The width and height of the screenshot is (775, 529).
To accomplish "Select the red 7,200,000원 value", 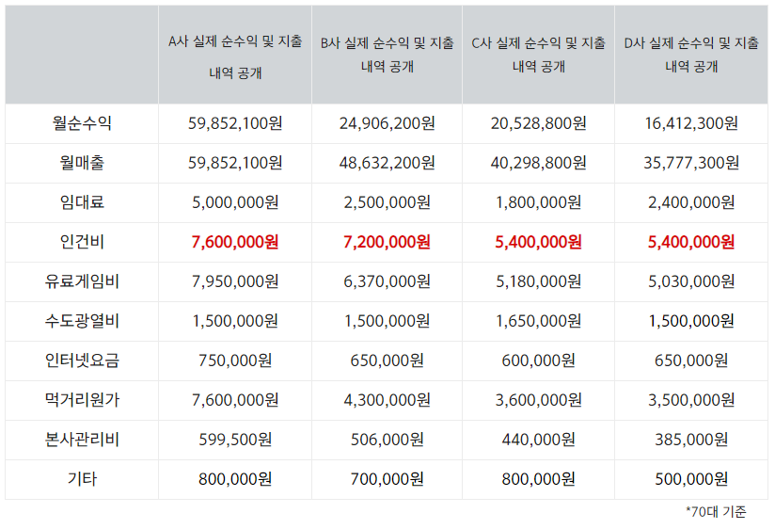I will pyautogui.click(x=387, y=242).
